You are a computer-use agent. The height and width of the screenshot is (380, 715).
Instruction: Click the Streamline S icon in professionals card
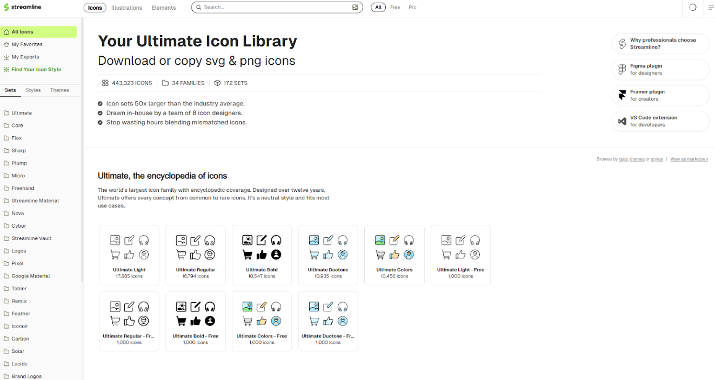tap(622, 43)
